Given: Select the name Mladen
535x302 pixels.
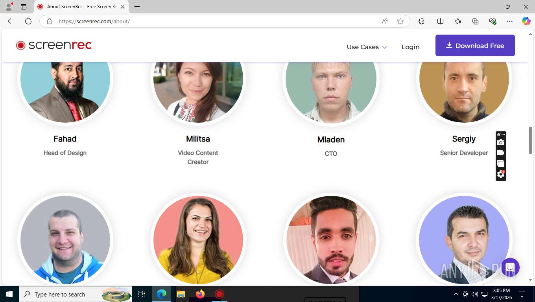Looking at the screenshot, I should 331,140.
